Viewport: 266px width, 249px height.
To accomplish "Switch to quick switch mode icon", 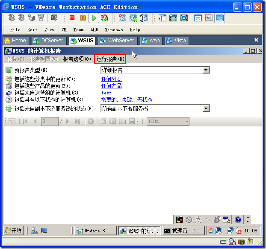I will (x=173, y=18).
